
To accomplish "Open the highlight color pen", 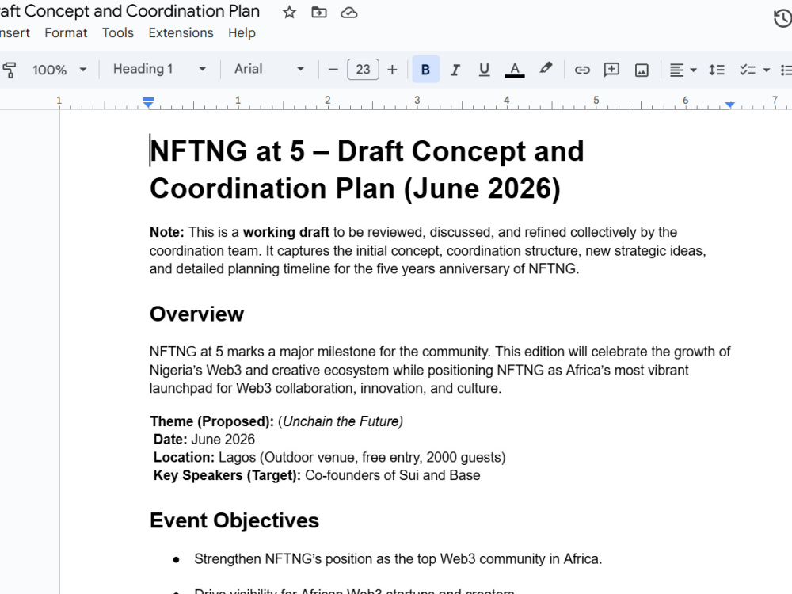I will pos(546,69).
